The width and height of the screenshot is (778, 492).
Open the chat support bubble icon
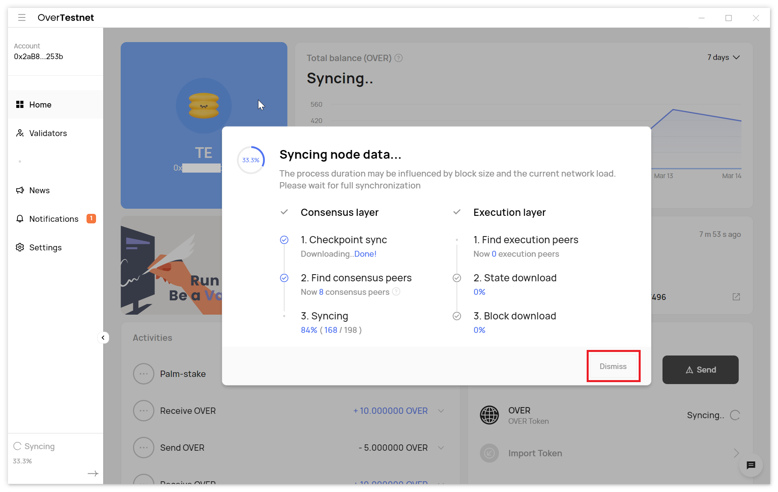751,465
